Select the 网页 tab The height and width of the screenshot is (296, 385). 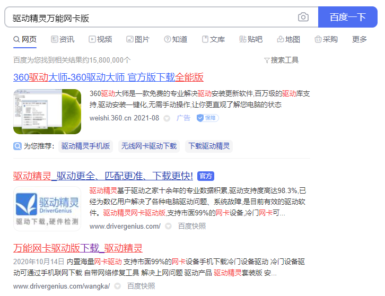(25, 39)
